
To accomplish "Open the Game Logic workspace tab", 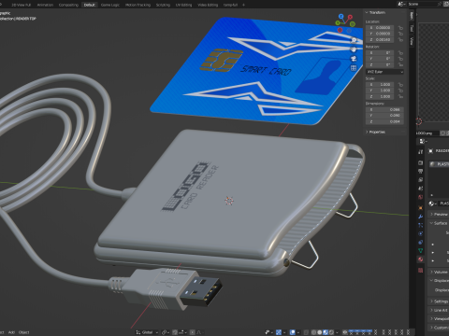I will 110,5.
